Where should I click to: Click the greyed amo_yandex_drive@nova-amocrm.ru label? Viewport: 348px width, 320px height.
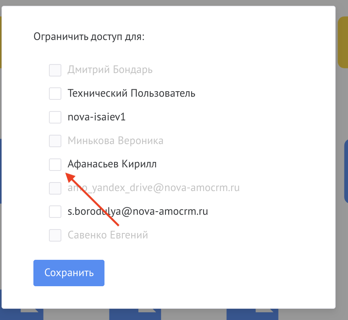(153, 188)
